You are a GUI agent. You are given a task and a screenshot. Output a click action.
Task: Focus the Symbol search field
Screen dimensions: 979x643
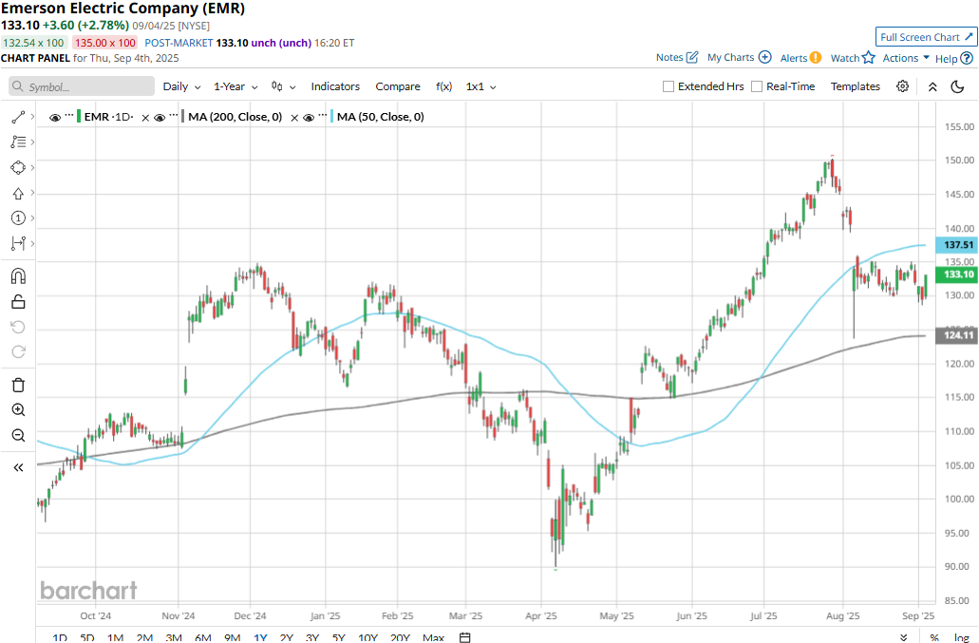click(x=82, y=86)
